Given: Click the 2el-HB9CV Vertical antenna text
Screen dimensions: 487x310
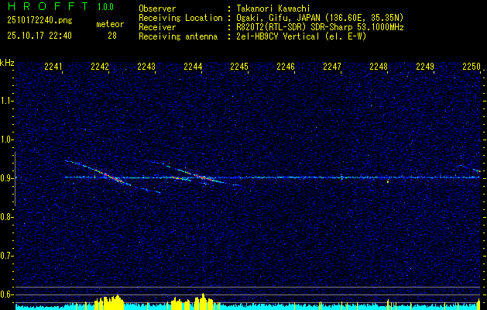Looking at the screenshot, I should pos(301,36).
